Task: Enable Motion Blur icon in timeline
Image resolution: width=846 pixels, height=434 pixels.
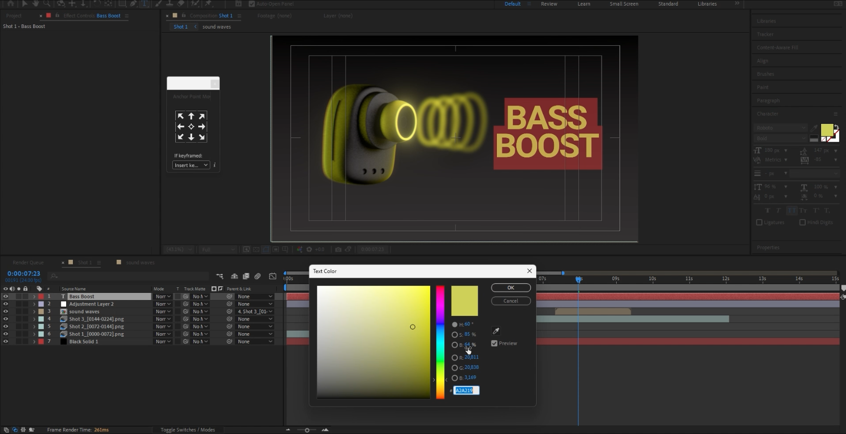Action: [x=258, y=276]
